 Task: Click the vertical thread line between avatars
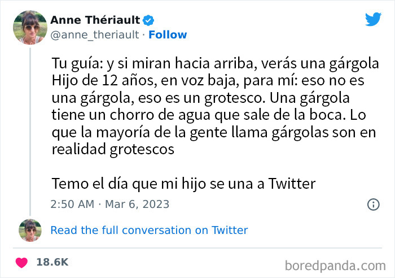(30, 130)
